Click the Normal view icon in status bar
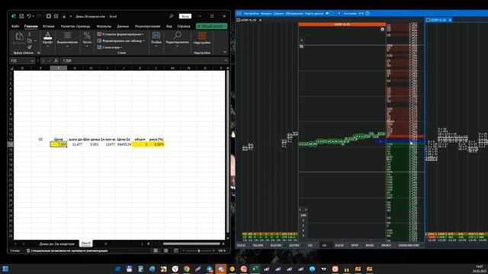The height and width of the screenshot is (274, 488). point(156,250)
